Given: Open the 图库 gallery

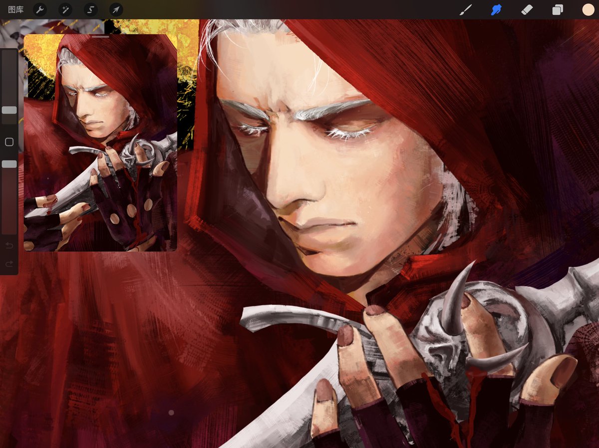Looking at the screenshot, I should pos(16,9).
